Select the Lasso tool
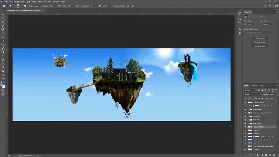This screenshot has height=157, width=279. (x=3, y=22)
